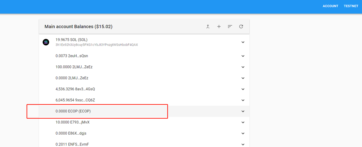Expand the 9xsc…CQ6Z row chevron
362x147 pixels.
click(243, 100)
